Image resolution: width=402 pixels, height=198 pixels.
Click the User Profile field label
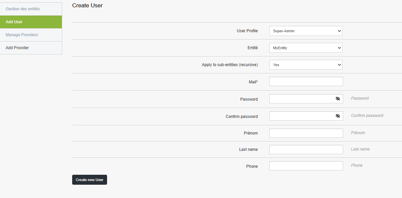click(247, 31)
